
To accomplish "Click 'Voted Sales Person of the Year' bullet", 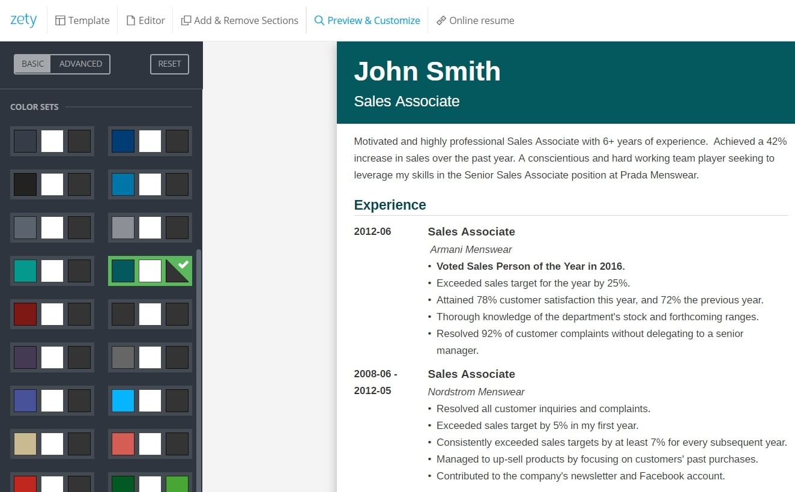I will click(x=530, y=266).
